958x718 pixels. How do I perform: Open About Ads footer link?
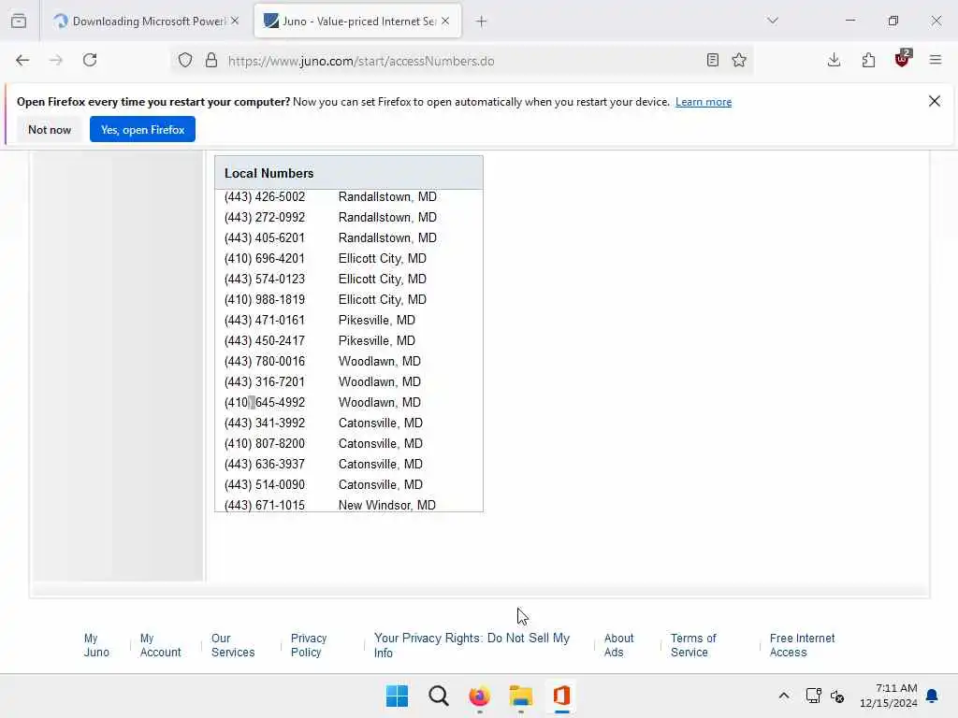pos(619,645)
